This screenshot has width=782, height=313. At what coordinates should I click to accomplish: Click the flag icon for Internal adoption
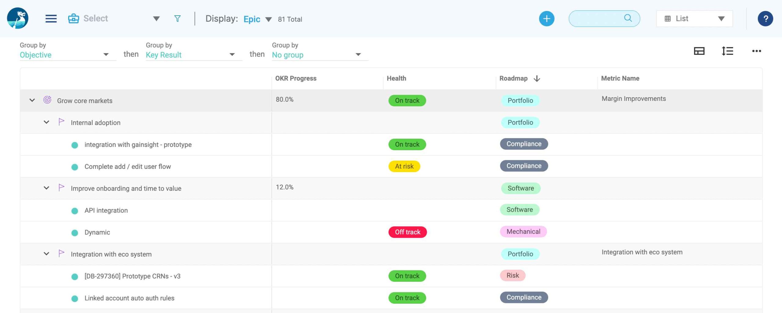point(61,122)
